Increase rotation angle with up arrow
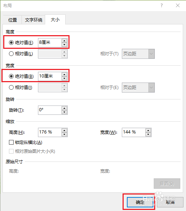The height and width of the screenshot is (211, 186). 65,108
